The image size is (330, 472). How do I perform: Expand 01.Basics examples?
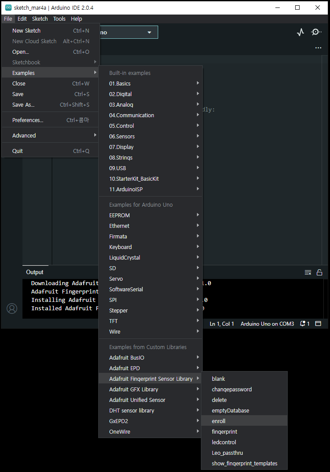pyautogui.click(x=150, y=83)
